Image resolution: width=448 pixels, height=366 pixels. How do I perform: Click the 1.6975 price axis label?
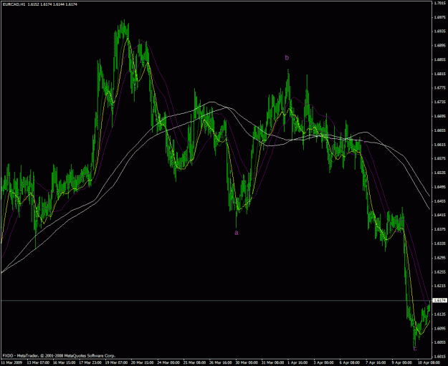[440, 17]
